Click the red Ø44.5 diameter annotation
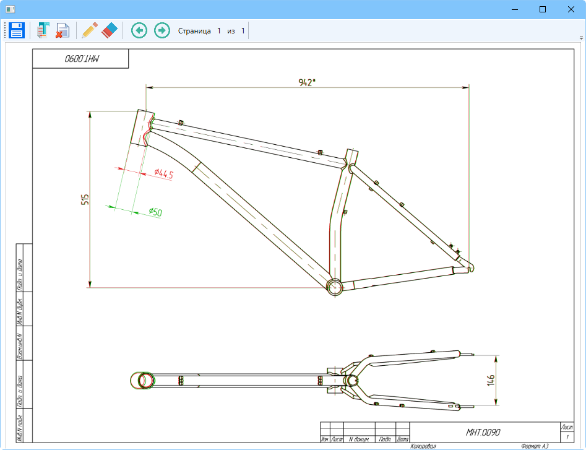The width and height of the screenshot is (586, 450). tap(163, 175)
